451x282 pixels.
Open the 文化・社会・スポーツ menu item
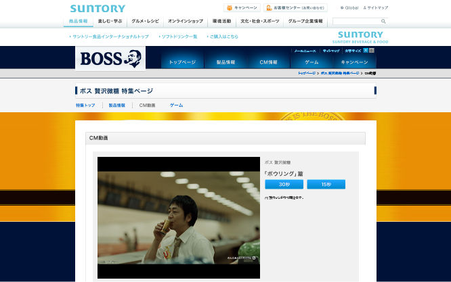click(260, 21)
